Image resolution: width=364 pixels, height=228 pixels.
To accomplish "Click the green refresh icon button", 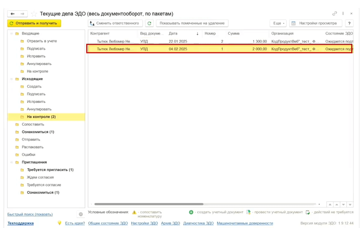I will 149,23.
